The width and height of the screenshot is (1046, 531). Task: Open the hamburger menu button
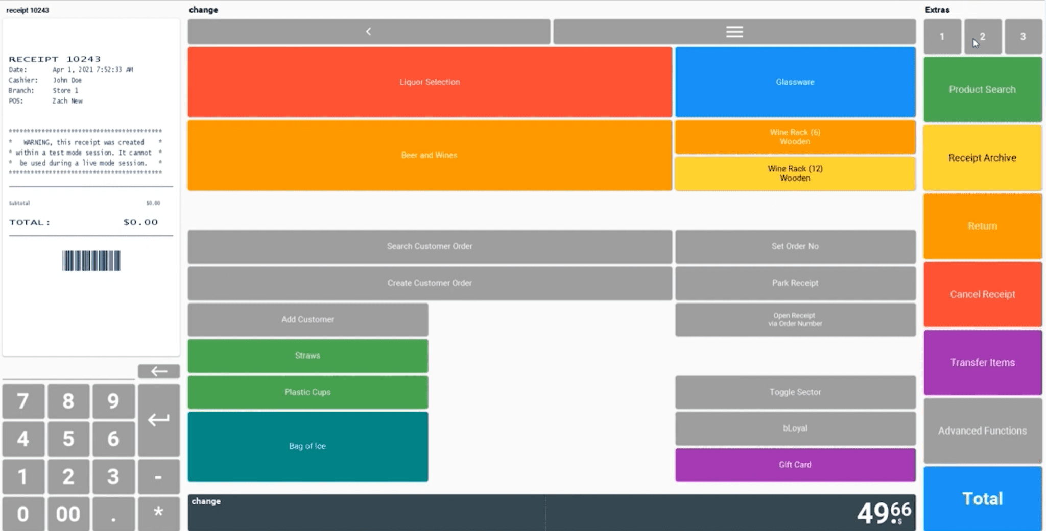coord(734,32)
